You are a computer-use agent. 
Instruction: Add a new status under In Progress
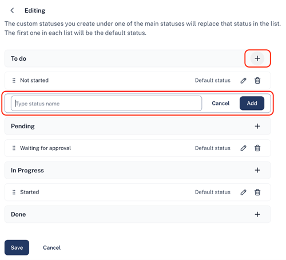click(257, 170)
